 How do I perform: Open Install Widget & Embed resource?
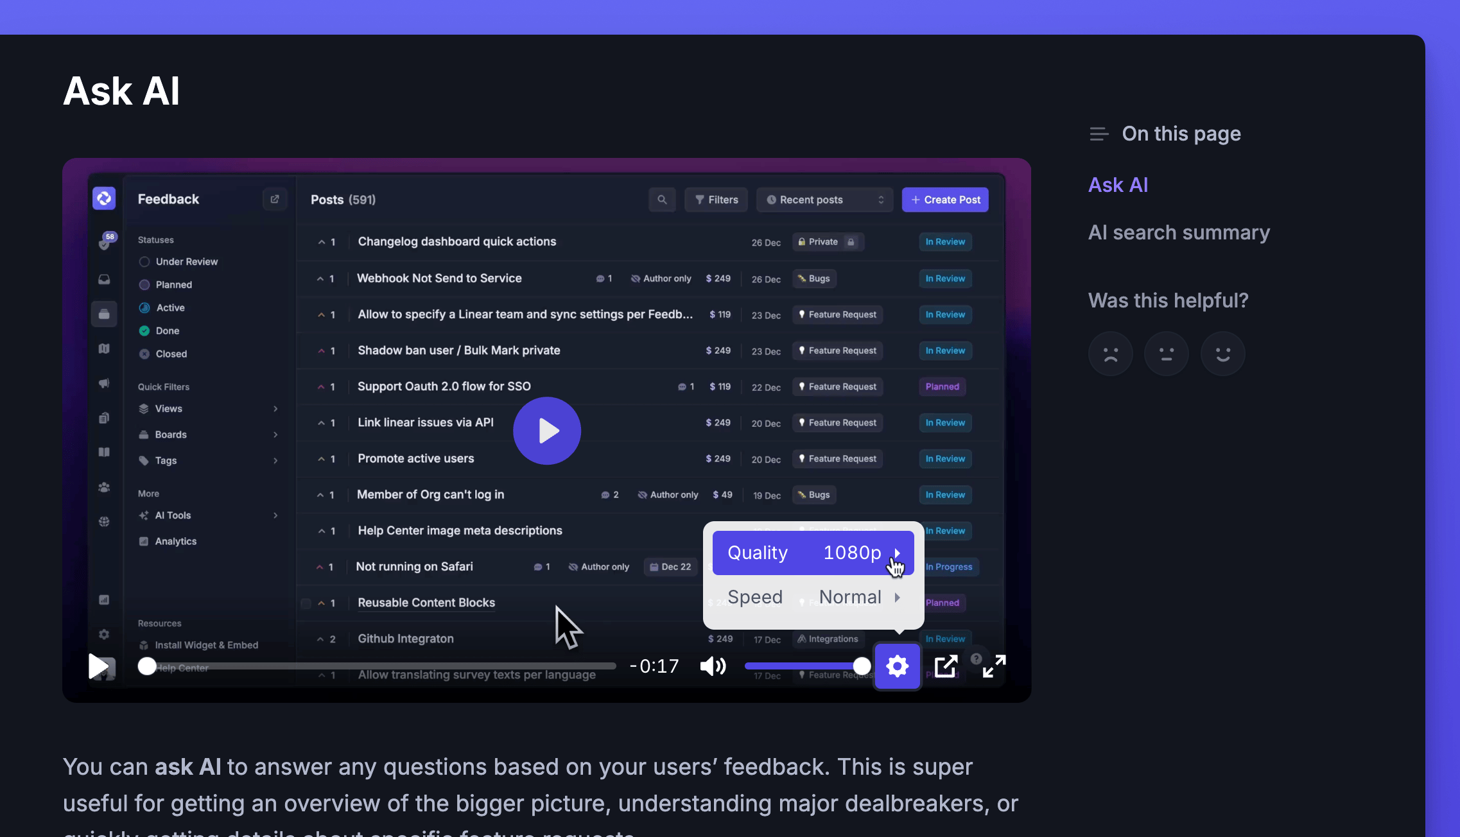point(199,645)
